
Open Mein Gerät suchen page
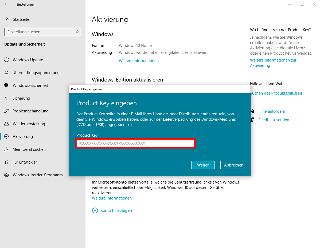click(29, 149)
